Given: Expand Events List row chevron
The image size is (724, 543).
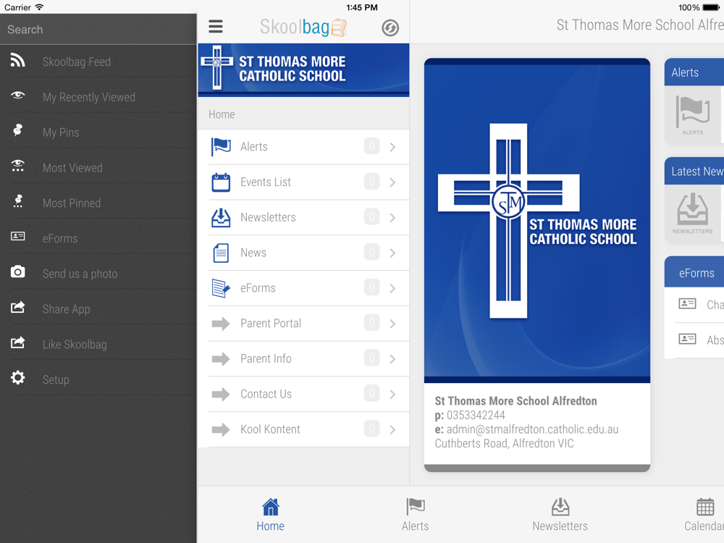Looking at the screenshot, I should [x=392, y=182].
